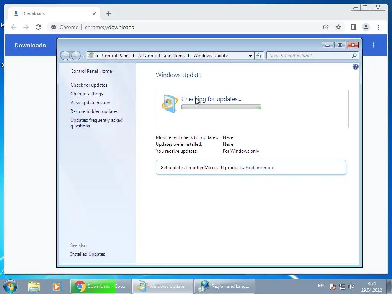Click the Windows Update shield icon

coord(170,103)
